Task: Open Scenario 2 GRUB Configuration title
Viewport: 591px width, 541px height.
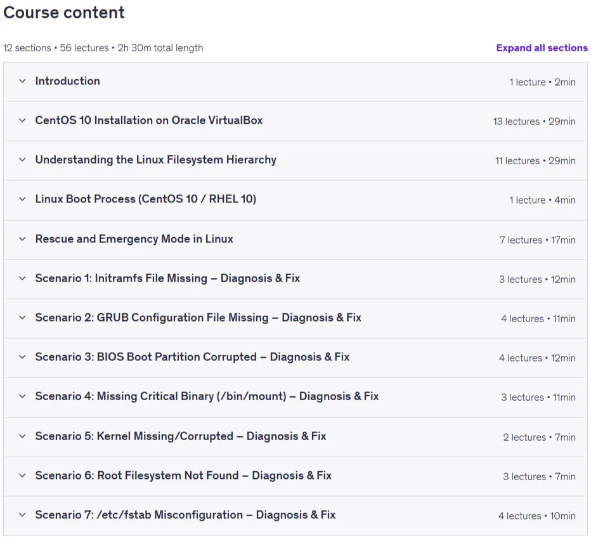Action: pyautogui.click(x=198, y=318)
